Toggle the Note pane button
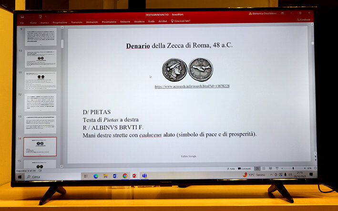The height and width of the screenshot is (211, 338). (231, 169)
